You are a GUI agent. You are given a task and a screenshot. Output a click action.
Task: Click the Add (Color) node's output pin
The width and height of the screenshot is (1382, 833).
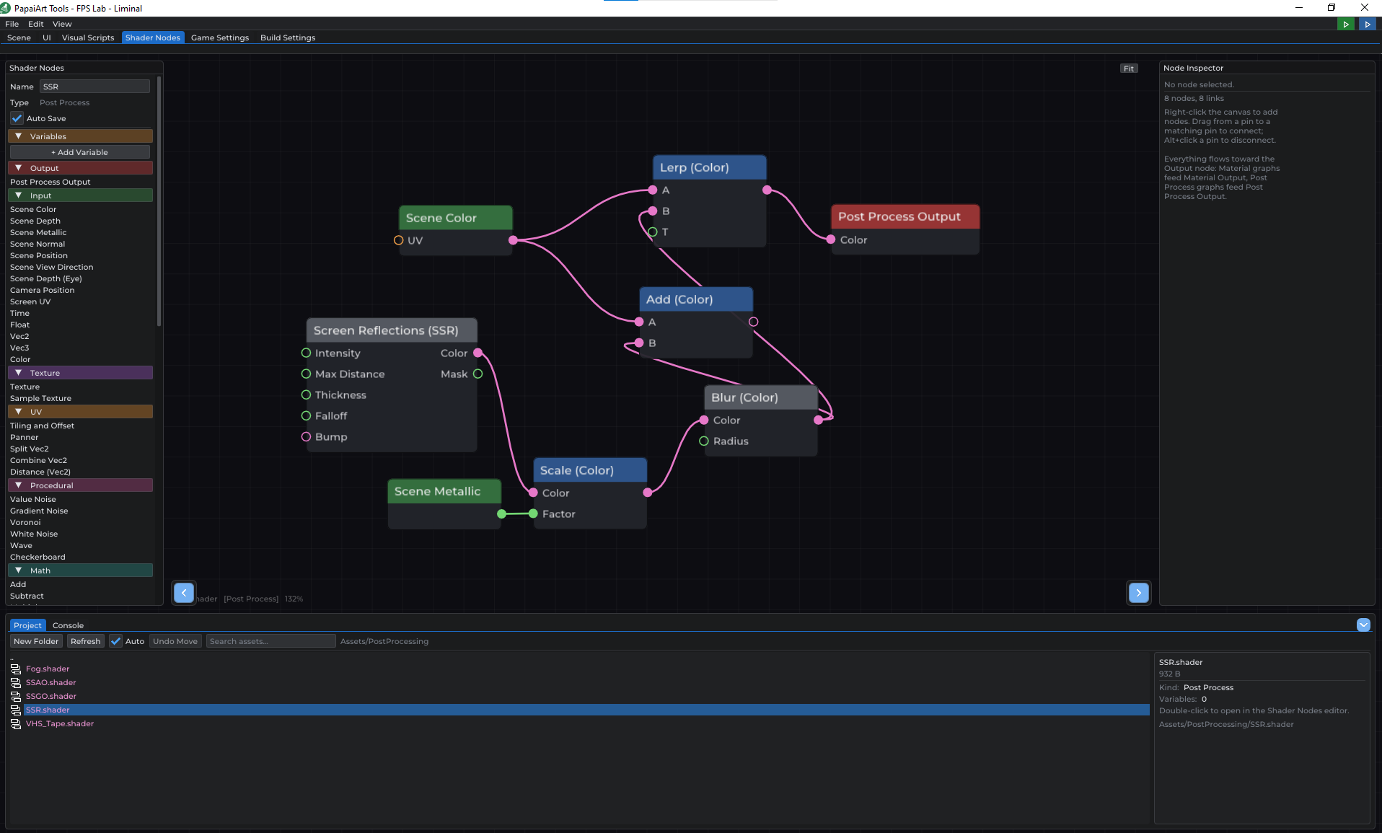753,322
